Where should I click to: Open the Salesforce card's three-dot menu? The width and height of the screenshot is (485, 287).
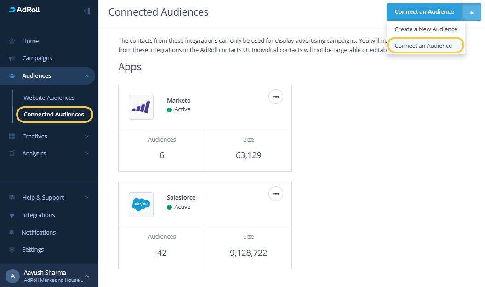point(276,194)
